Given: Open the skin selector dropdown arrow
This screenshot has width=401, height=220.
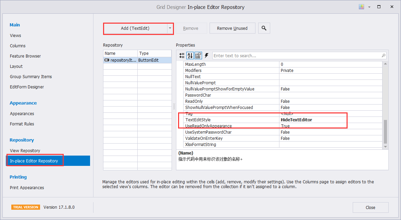Looking at the screenshot, I should [x=369, y=7].
